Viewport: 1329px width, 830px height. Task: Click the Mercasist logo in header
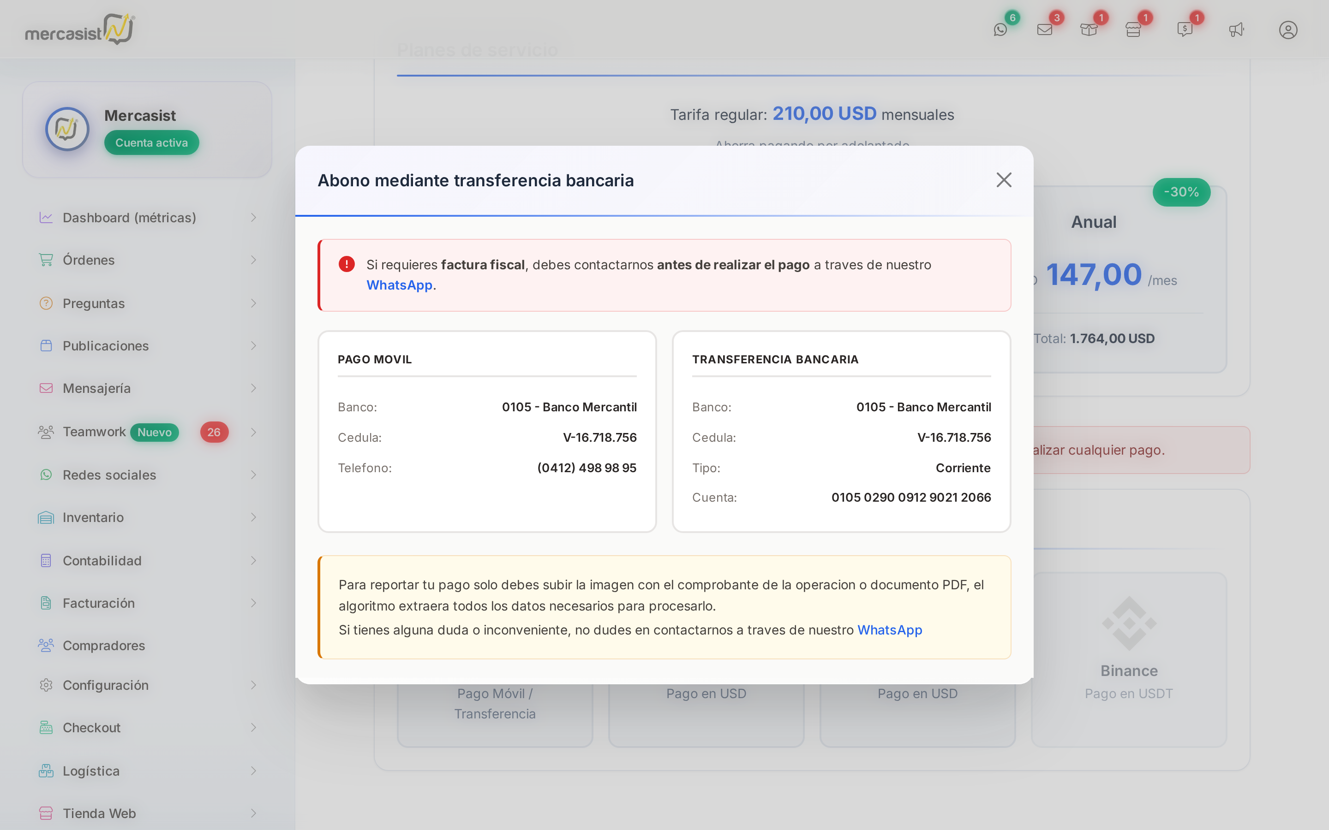[x=80, y=29]
